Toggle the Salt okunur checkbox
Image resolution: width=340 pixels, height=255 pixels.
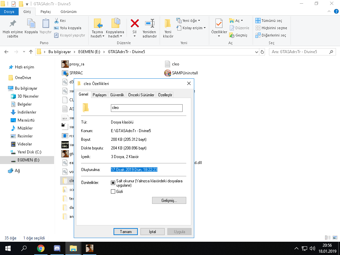click(x=113, y=183)
